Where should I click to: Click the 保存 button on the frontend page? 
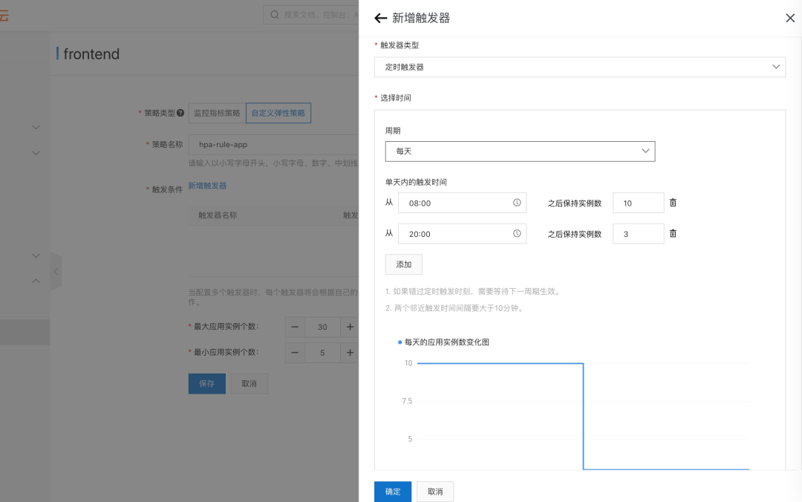point(206,384)
